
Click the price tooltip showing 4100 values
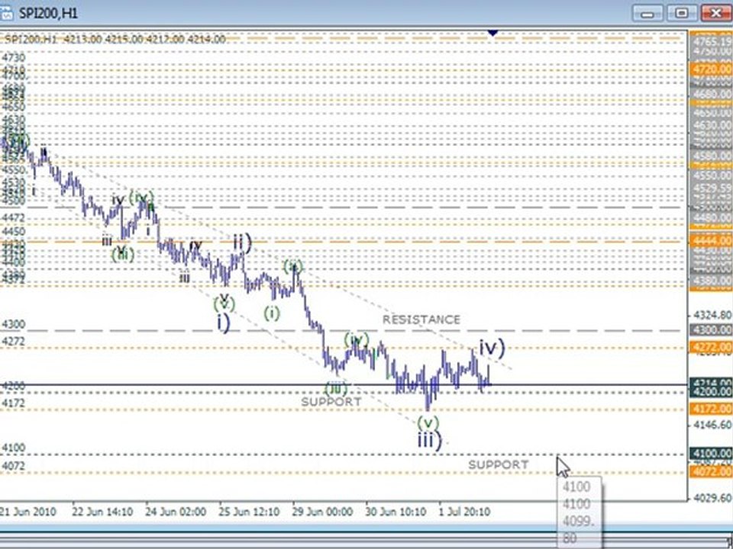(580, 512)
